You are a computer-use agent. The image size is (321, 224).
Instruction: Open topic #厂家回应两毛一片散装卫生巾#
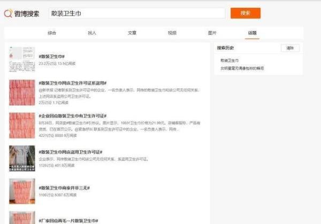coord(68,221)
